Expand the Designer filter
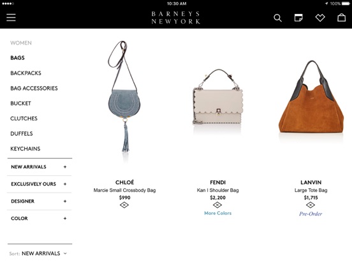This screenshot has height=264, width=352. click(x=40, y=202)
